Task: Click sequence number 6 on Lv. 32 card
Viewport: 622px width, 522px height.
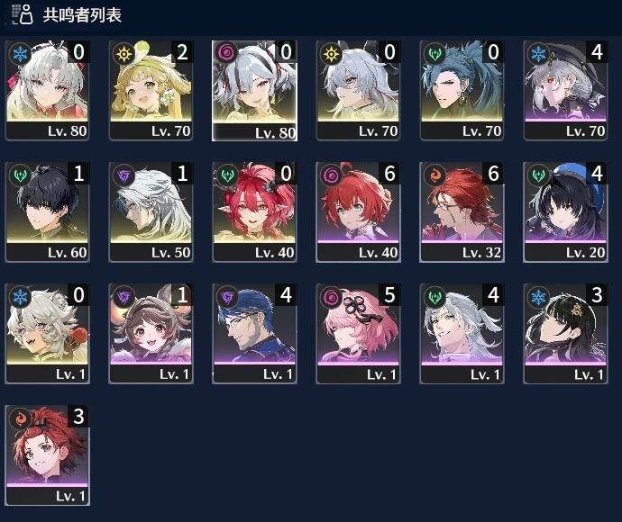Action: pyautogui.click(x=493, y=174)
